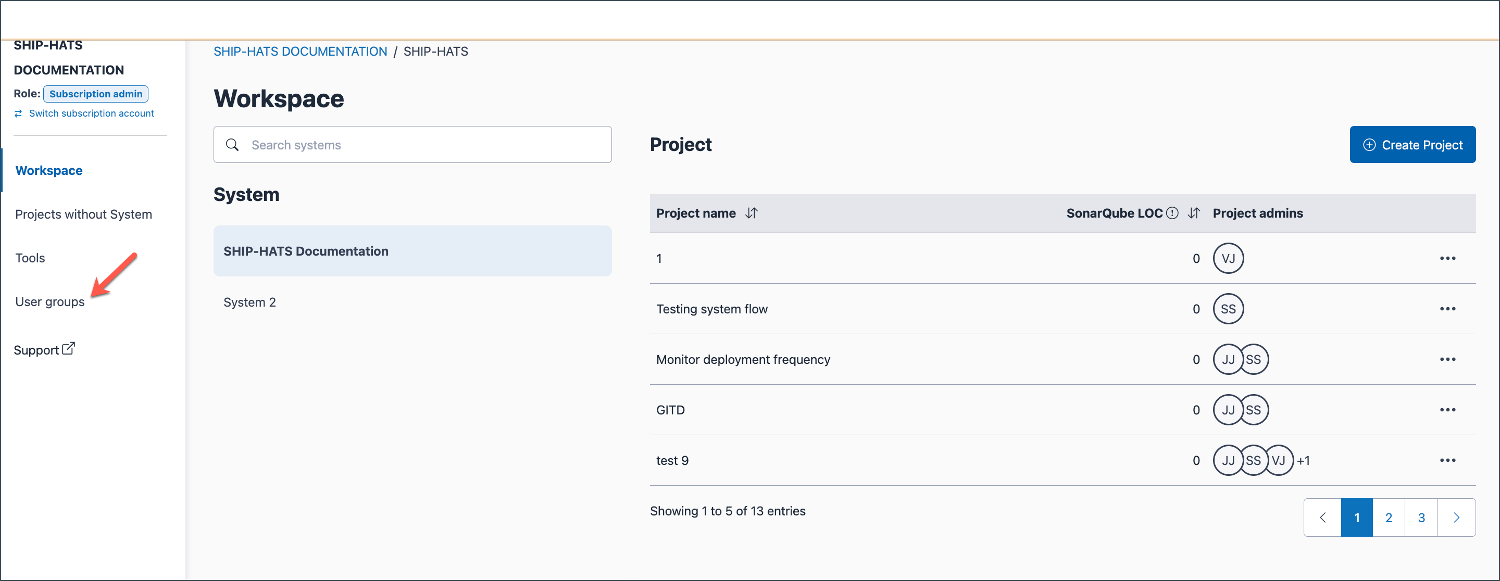Open more options for Monitor deployment frequency
The image size is (1500, 581).
click(1447, 360)
